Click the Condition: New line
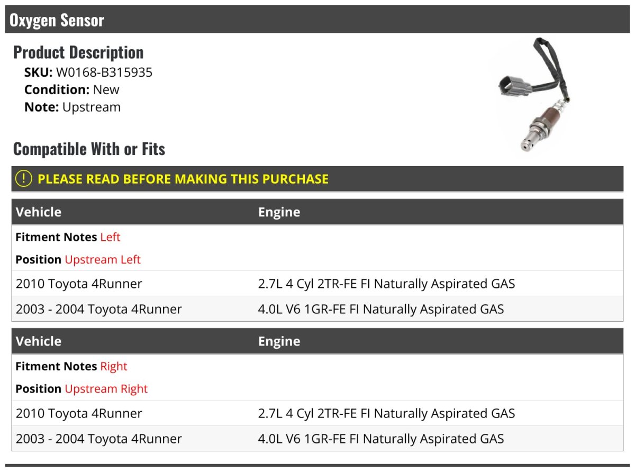This screenshot has height=472, width=635. pos(72,89)
